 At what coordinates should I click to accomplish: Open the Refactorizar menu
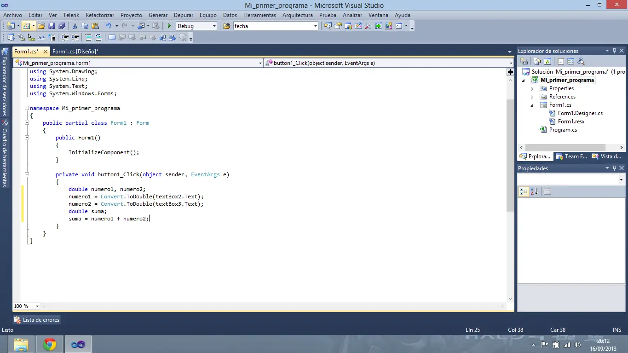(100, 15)
